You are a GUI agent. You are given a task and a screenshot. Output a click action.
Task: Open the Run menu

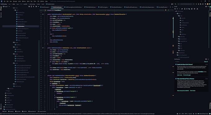(31, 1)
